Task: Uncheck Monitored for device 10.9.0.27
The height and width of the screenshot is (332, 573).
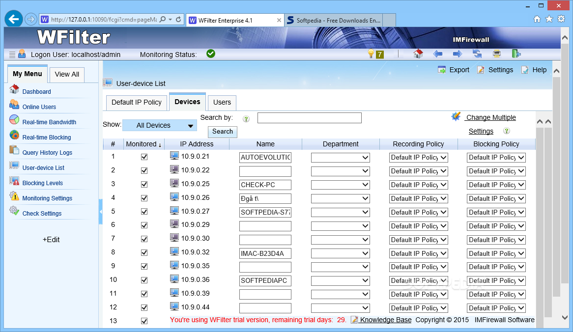Action: point(144,212)
